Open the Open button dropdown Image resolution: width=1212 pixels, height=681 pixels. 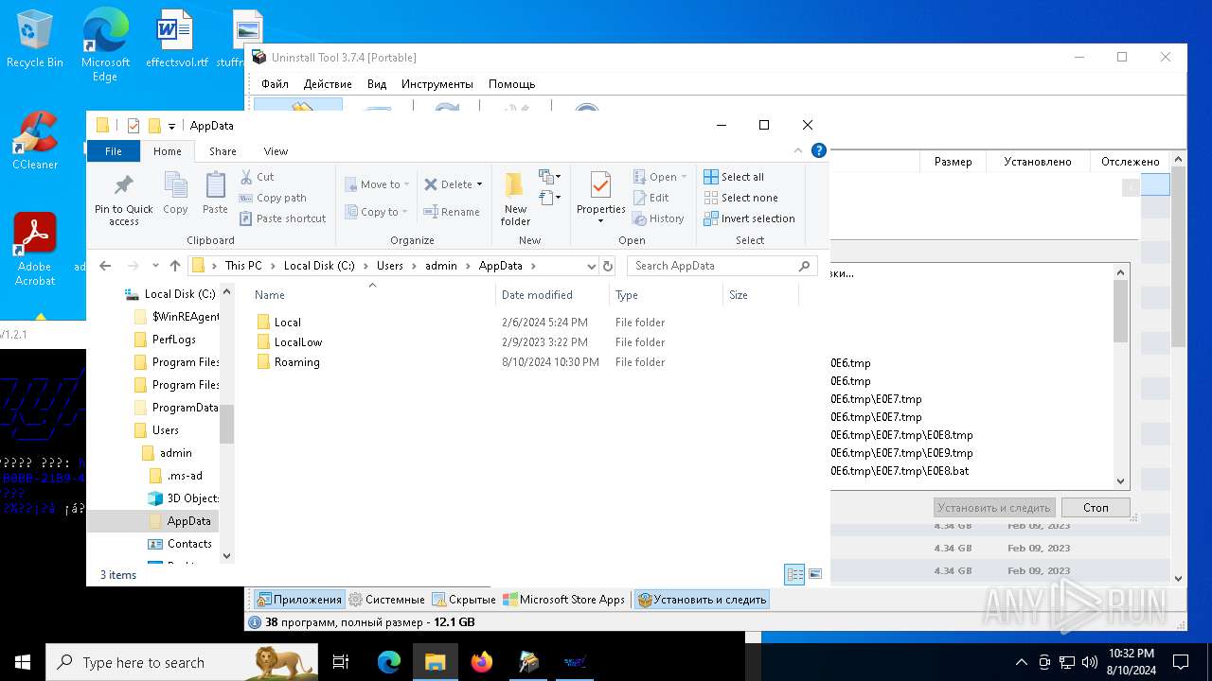(684, 177)
